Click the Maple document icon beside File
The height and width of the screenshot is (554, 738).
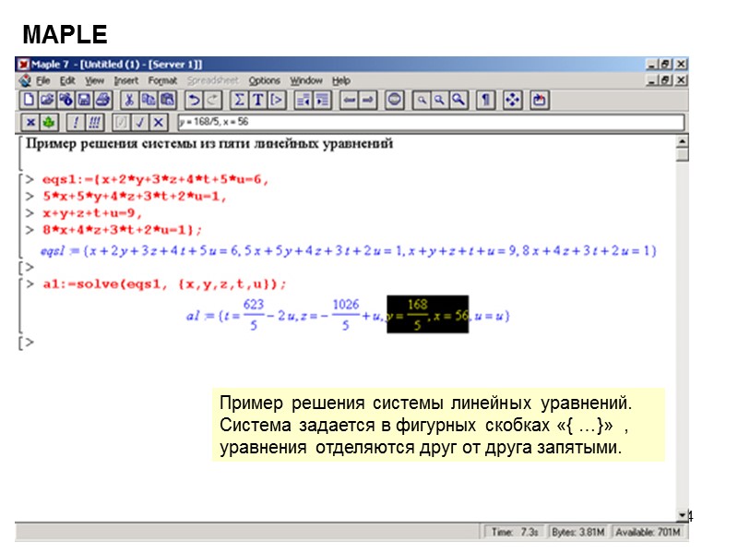(x=25, y=80)
